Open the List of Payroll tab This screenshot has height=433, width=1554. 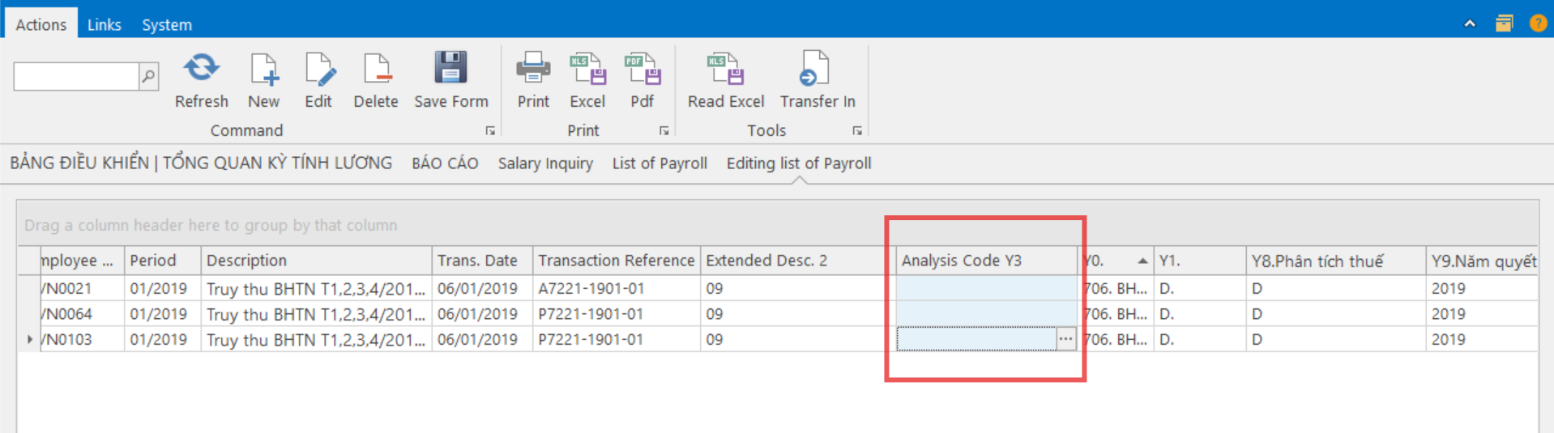tap(660, 163)
